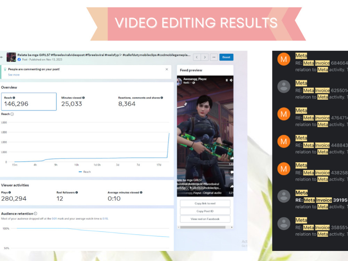Click the Facebook icon beside Post Published date
Image resolution: width=348 pixels, height=261 pixels.
[x=19, y=60]
